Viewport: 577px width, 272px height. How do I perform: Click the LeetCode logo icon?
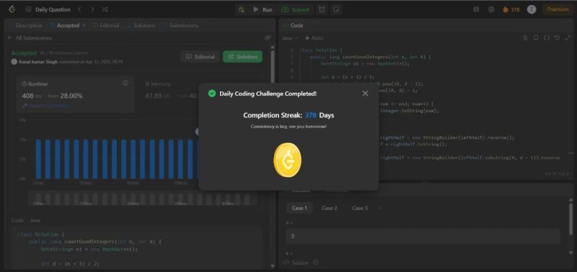tap(12, 9)
